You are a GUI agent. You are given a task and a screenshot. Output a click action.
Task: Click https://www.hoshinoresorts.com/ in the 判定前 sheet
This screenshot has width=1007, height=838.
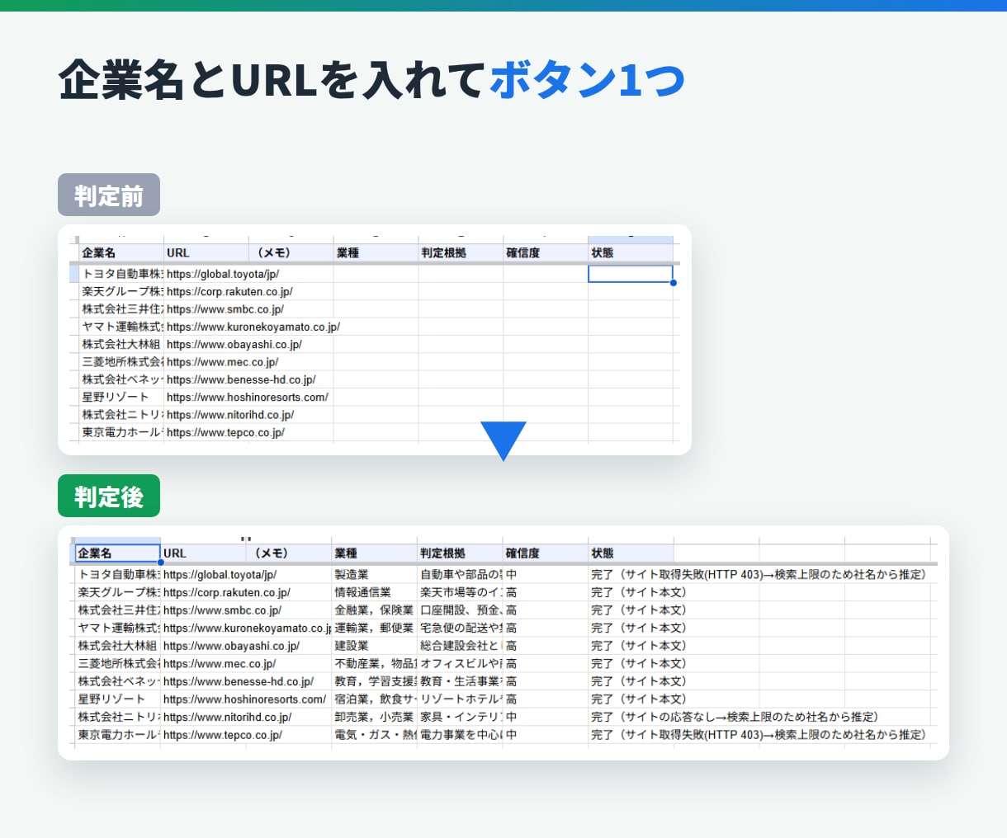click(248, 397)
